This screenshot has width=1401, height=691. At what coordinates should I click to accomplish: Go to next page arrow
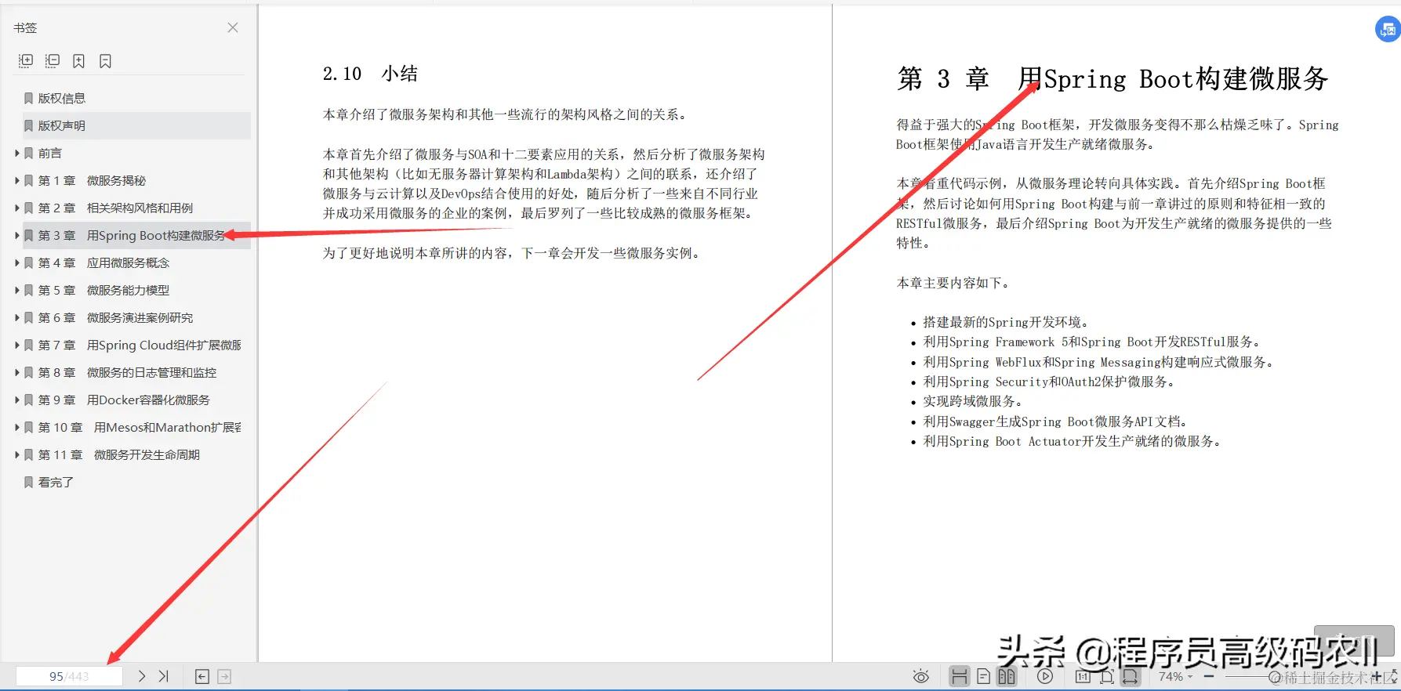[142, 676]
